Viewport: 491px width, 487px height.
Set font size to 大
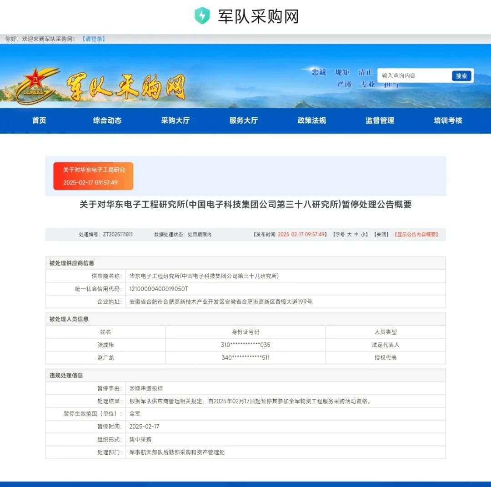[349, 234]
